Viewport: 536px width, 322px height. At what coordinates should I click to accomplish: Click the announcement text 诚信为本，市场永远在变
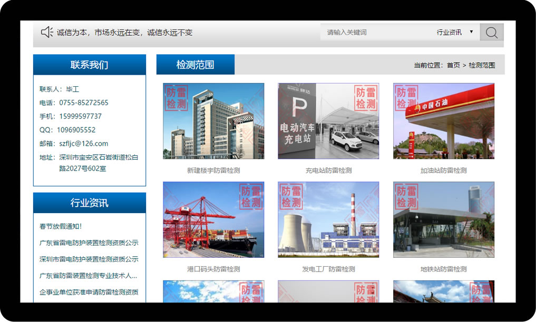(99, 33)
